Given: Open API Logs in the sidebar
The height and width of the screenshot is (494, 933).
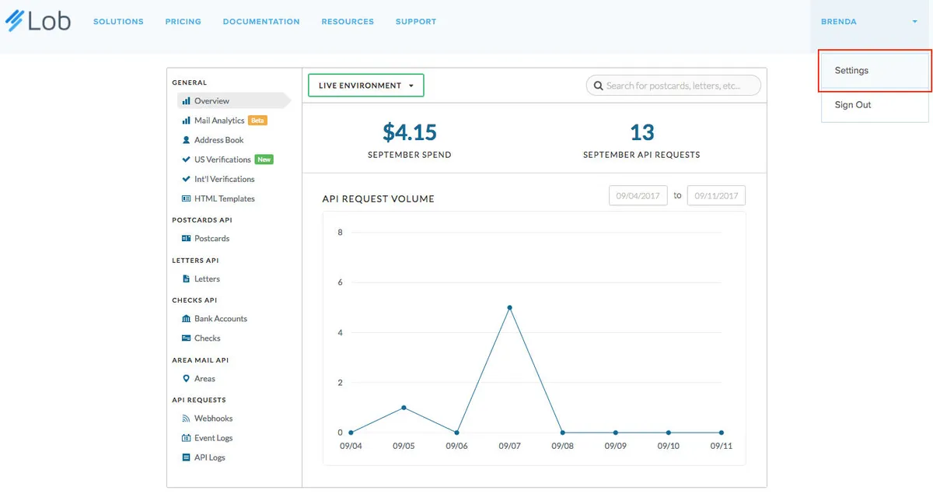Looking at the screenshot, I should click(x=209, y=457).
